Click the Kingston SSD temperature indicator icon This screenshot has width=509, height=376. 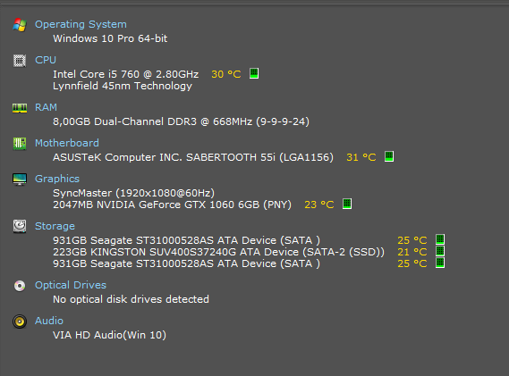(x=440, y=251)
